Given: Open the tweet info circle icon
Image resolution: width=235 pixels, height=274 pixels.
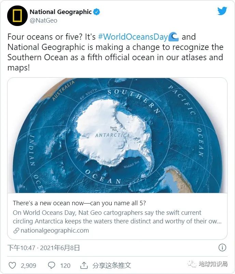Looking at the screenshot, I should point(222,248).
